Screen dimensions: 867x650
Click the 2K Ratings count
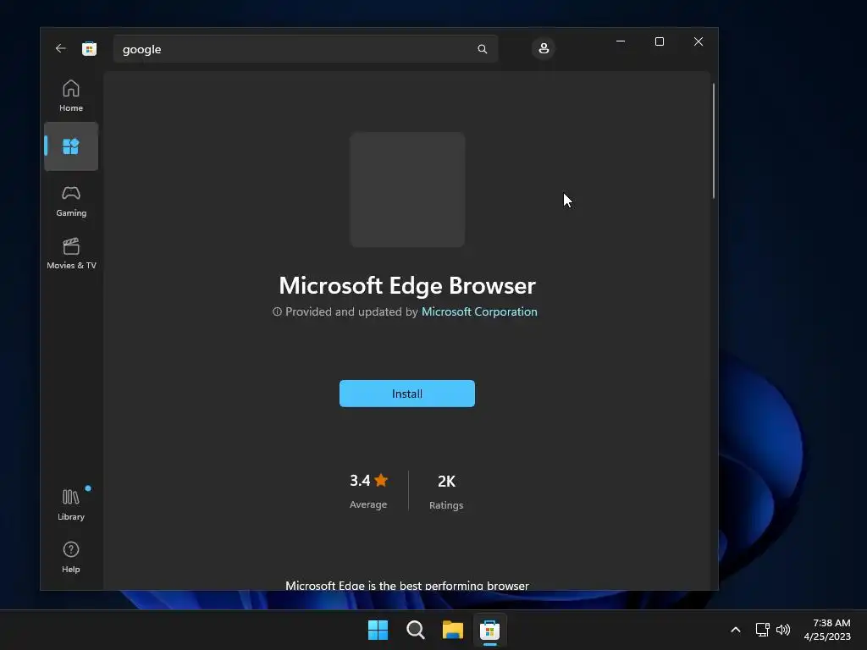446,492
